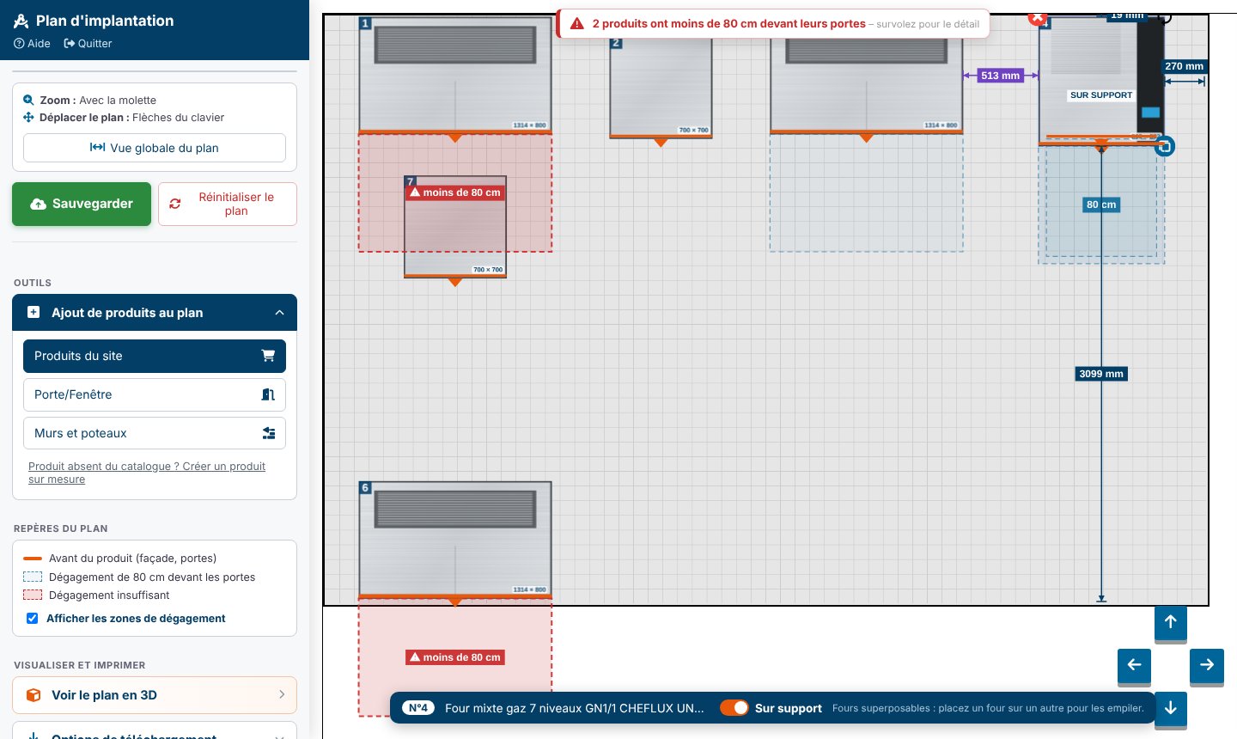Open the Aide link
Screen dimensions: 1237x739
(32, 43)
